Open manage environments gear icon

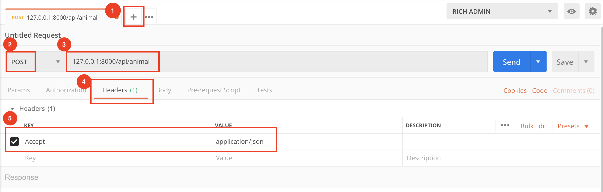593,11
